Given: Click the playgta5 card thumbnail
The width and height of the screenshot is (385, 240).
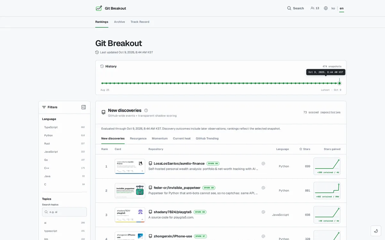Looking at the screenshot, I should coord(130,215).
